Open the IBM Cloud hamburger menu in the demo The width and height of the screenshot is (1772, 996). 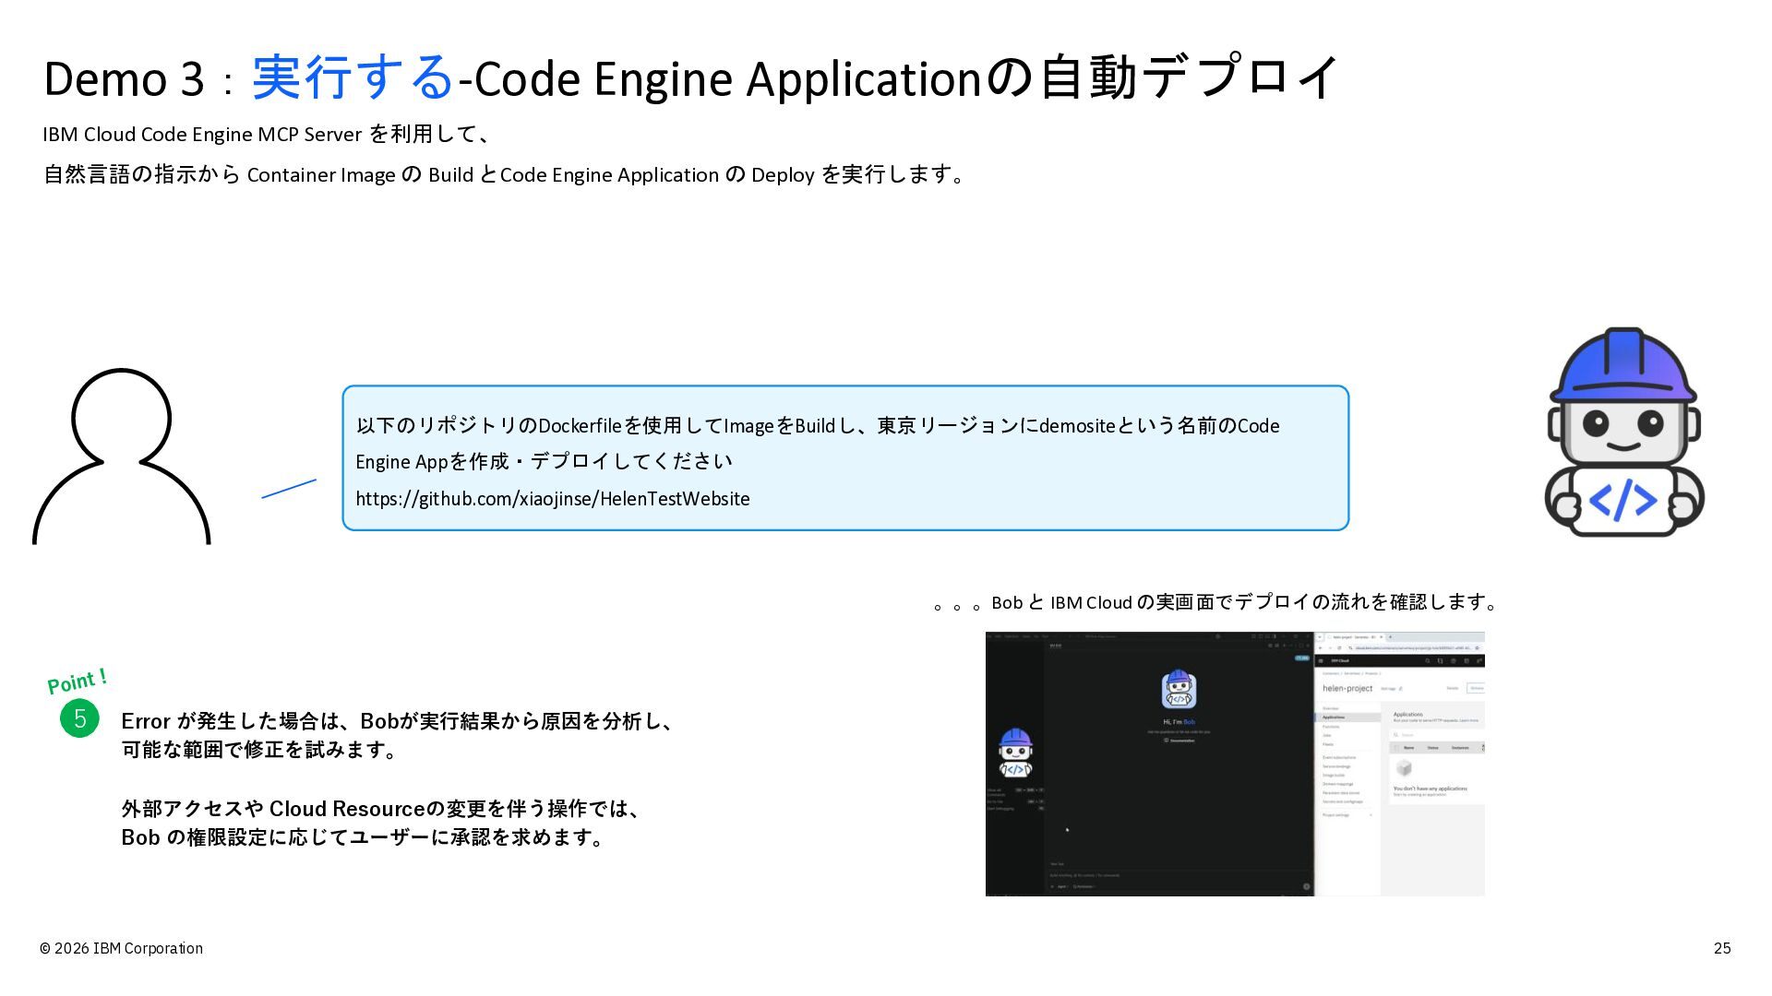coord(1322,660)
